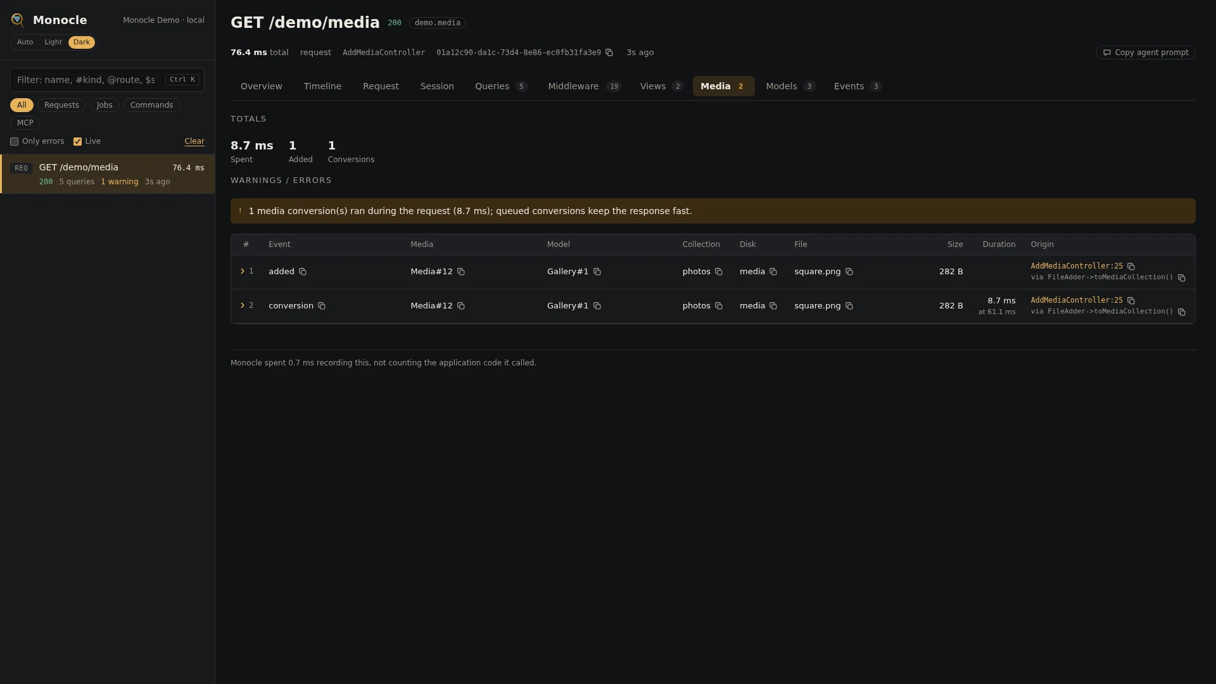Expand row 1 added event details
Screen dimensions: 1216x684
pos(243,271)
